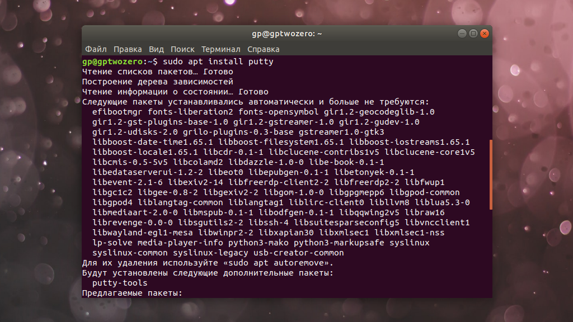The image size is (573, 322).
Task: Click the gp@gptwozero prompt text
Action: (112, 61)
